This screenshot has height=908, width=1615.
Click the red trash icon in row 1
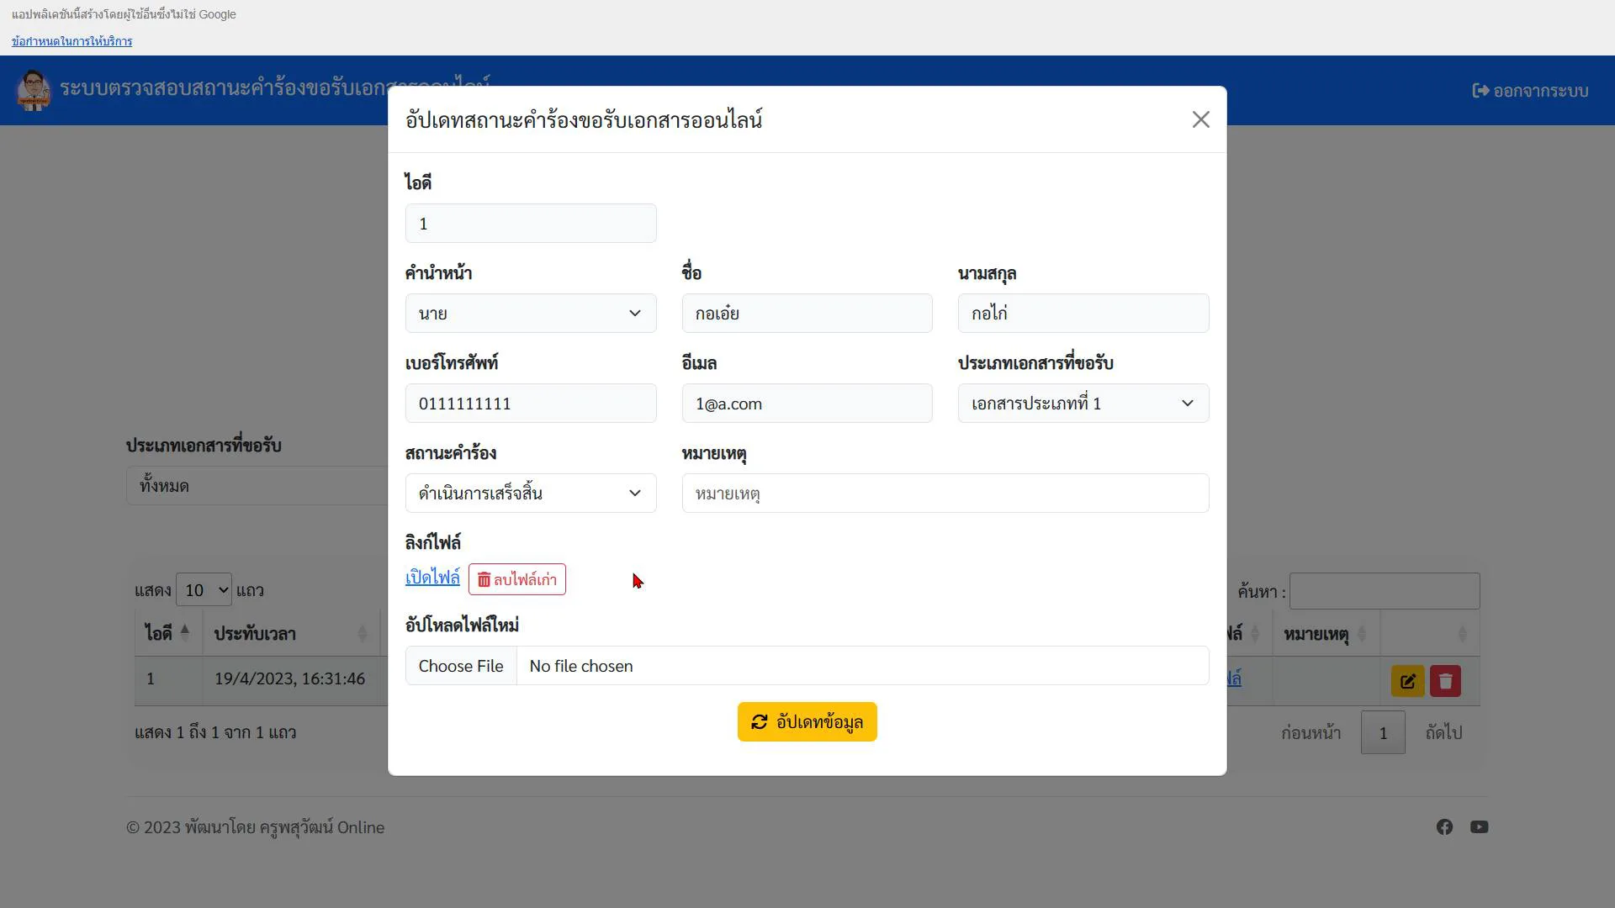click(1445, 681)
